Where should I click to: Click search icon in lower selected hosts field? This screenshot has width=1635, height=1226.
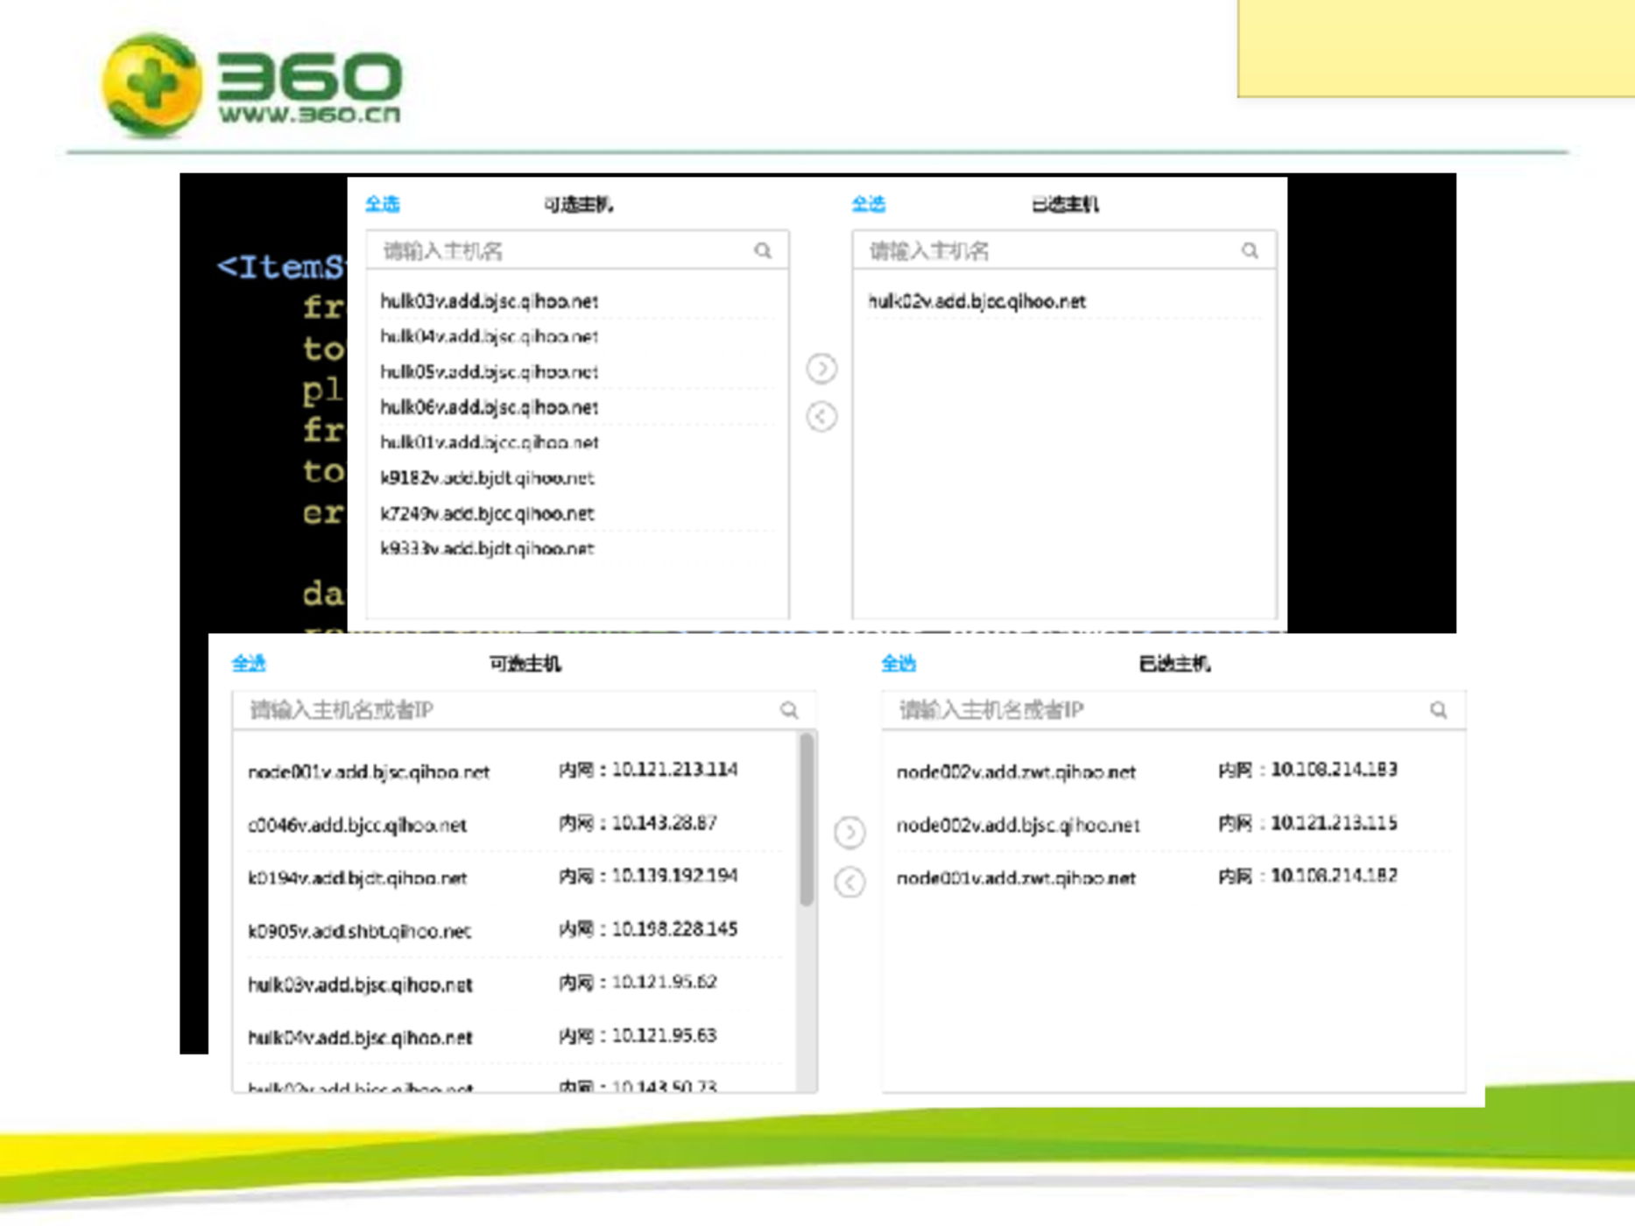coord(1439,710)
